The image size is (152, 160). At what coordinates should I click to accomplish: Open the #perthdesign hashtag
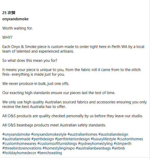click(43, 139)
